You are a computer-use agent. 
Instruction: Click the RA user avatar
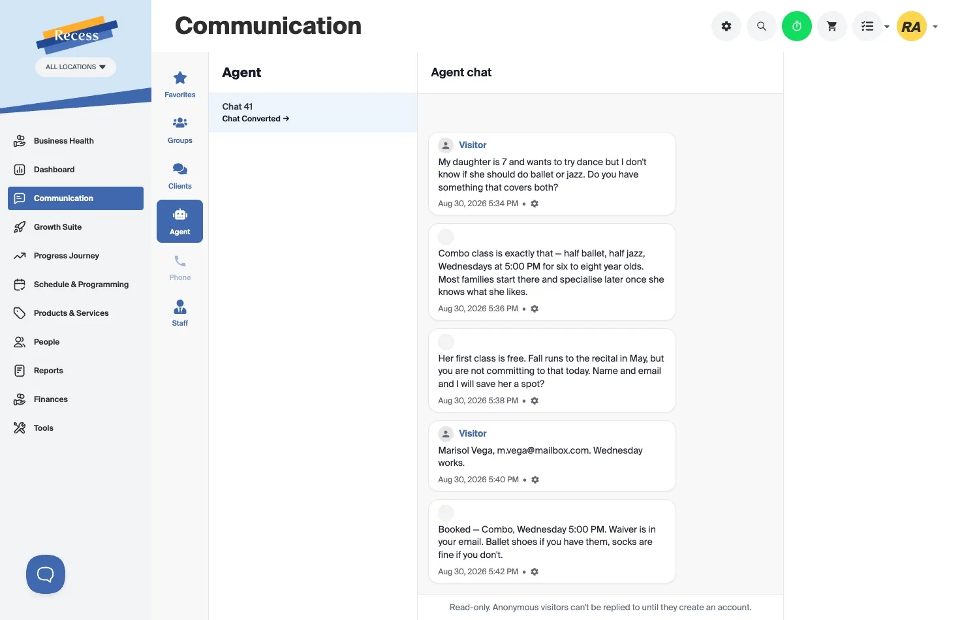coord(911,27)
